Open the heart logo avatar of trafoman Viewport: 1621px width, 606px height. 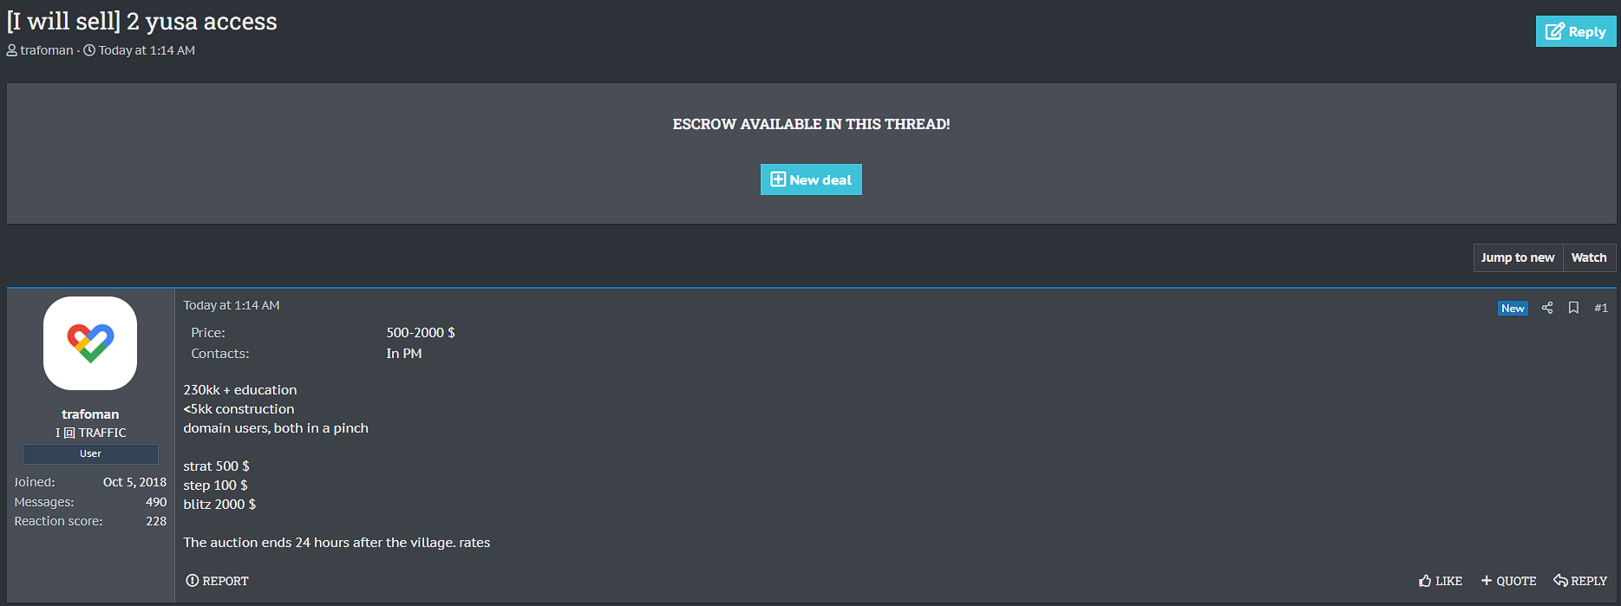(90, 343)
